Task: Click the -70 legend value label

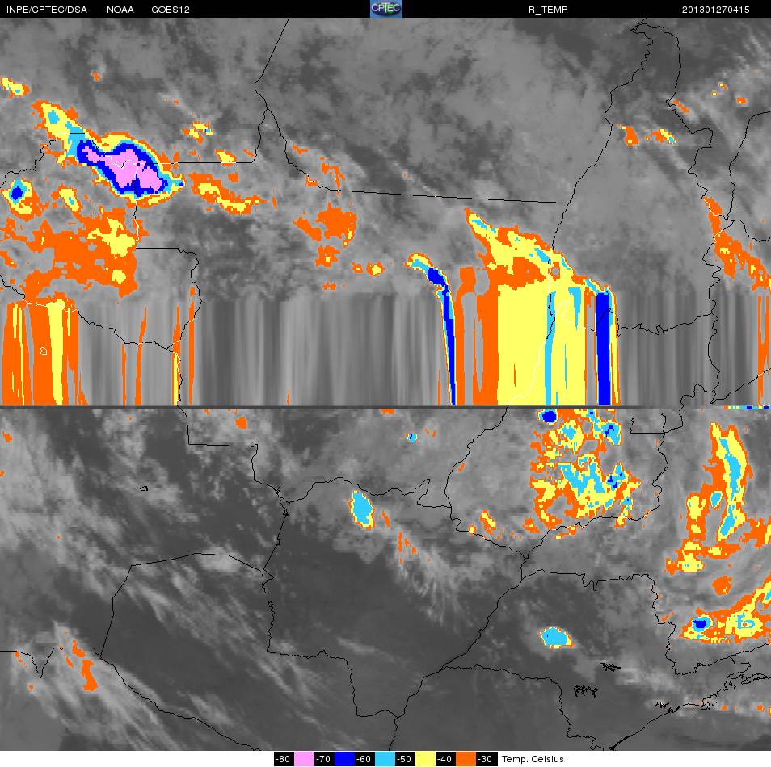Action: point(323,759)
